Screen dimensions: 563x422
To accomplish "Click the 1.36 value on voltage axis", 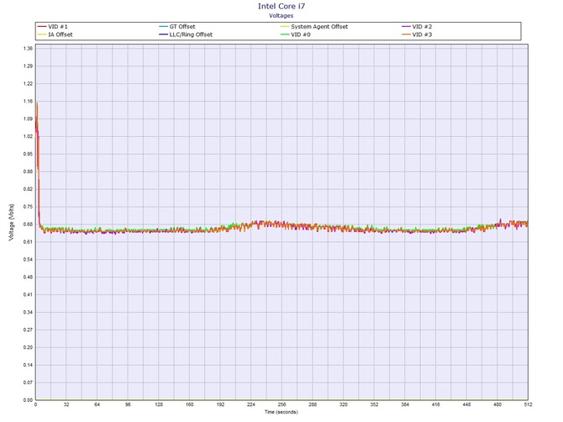I will 28,48.
